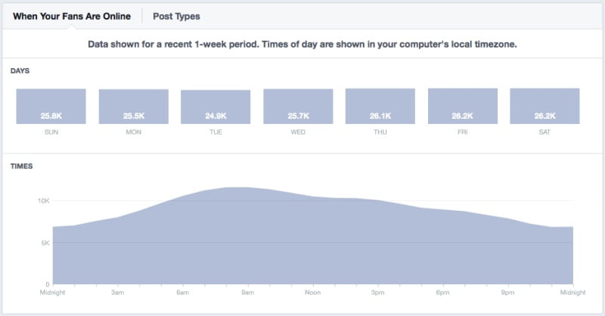This screenshot has height=316, width=605.
Task: Select the Friday 26.2K bar
Action: pyautogui.click(x=463, y=106)
